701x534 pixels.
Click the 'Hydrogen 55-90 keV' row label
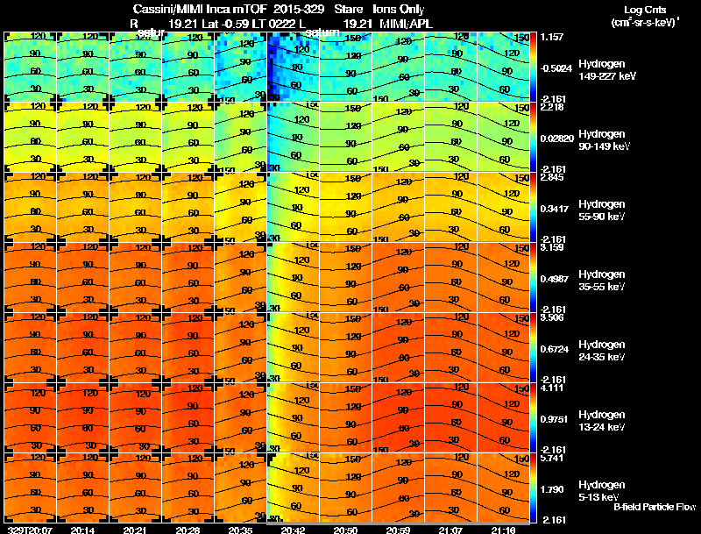tap(602, 210)
